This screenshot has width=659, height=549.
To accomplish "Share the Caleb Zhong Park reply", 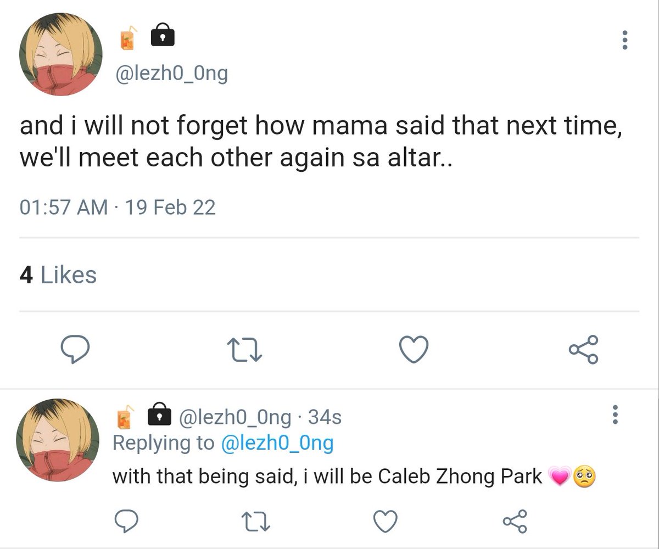I will coord(515,520).
